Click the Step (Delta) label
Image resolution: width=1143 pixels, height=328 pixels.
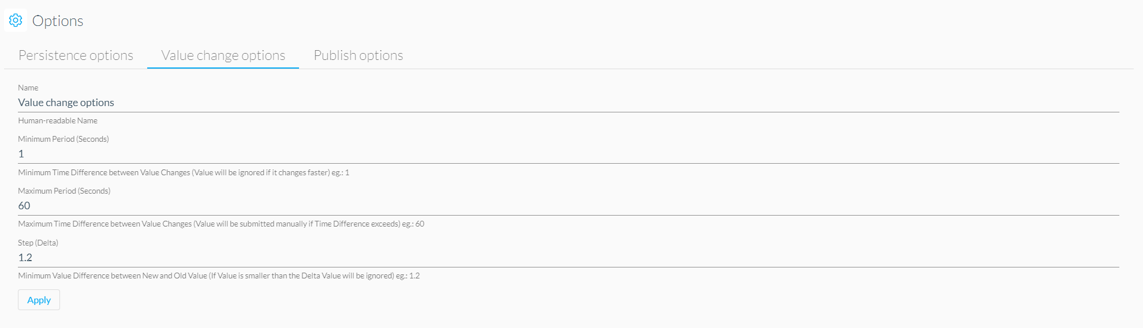pyautogui.click(x=38, y=243)
